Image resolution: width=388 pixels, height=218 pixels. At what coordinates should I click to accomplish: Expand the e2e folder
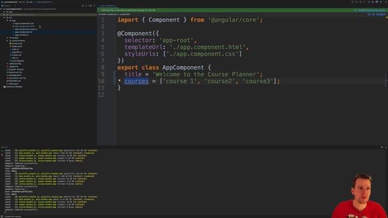[4, 12]
